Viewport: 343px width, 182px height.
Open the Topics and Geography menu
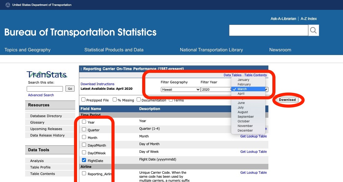pyautogui.click(x=28, y=50)
